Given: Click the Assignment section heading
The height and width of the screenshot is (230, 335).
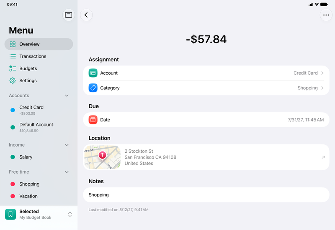Looking at the screenshot, I should coord(103,59).
